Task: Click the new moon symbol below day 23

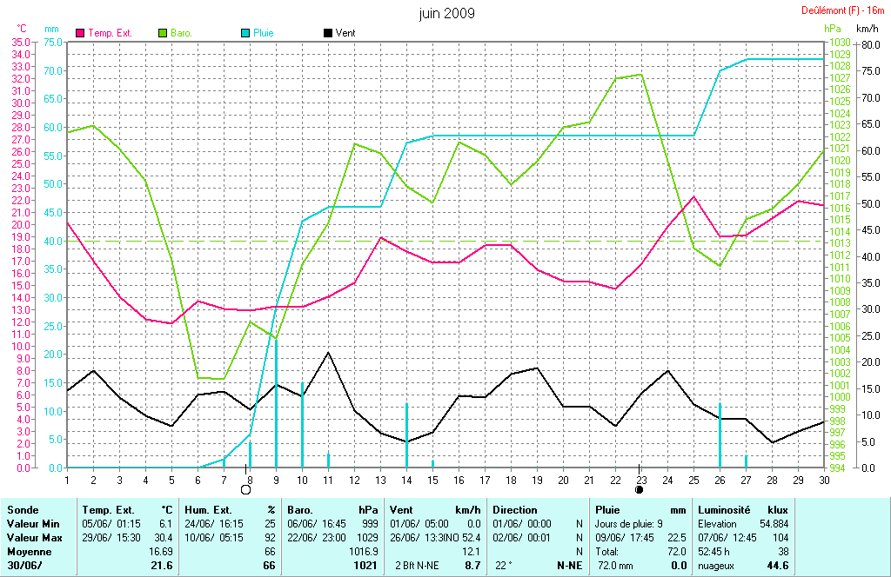Action: (640, 489)
